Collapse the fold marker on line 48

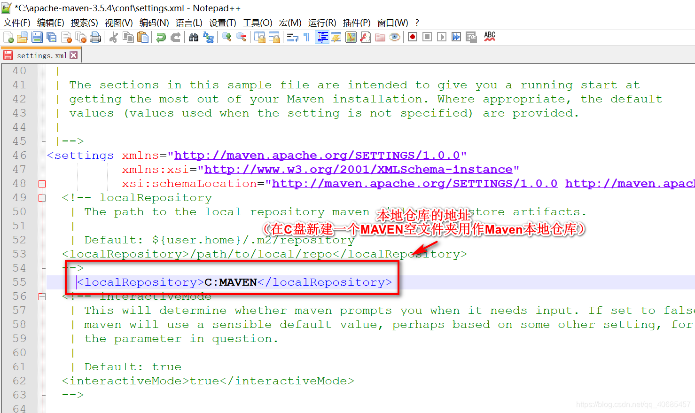click(x=42, y=184)
